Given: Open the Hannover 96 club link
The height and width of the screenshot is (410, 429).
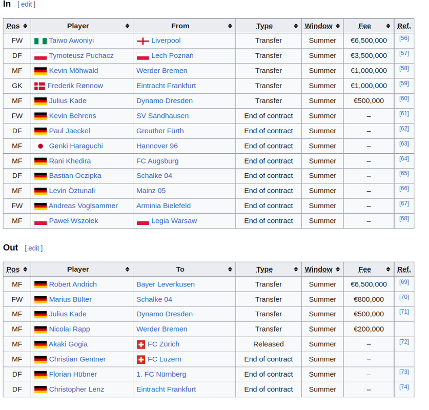Looking at the screenshot, I should [157, 146].
